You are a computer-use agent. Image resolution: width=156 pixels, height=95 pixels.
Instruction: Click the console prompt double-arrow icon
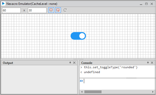click(x=81, y=81)
